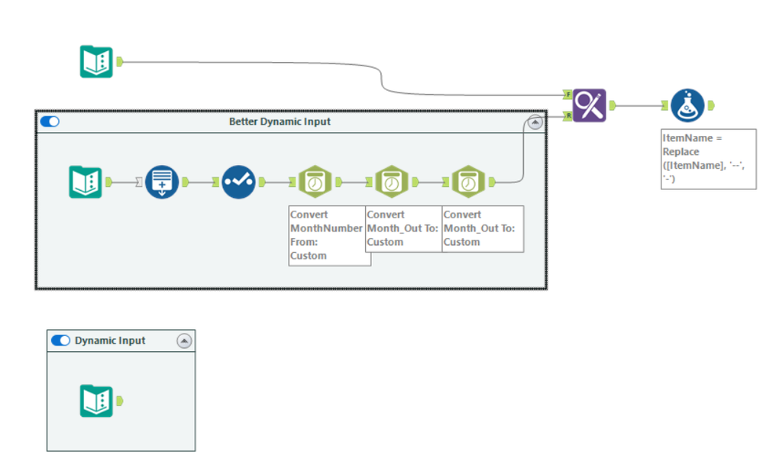Click the top Input Data tool's output anchor
763x455 pixels.
[120, 61]
